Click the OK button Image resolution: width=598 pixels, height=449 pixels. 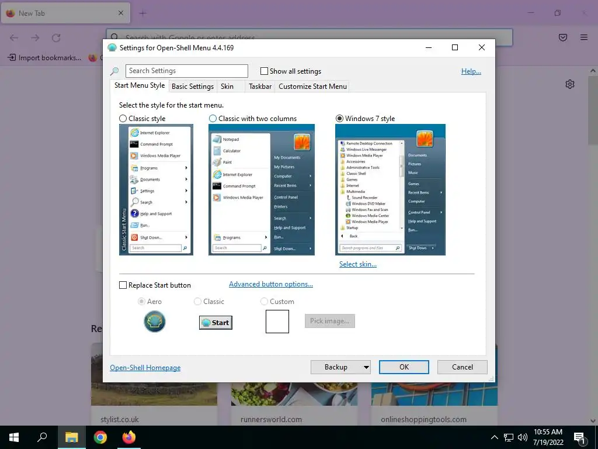pos(404,367)
